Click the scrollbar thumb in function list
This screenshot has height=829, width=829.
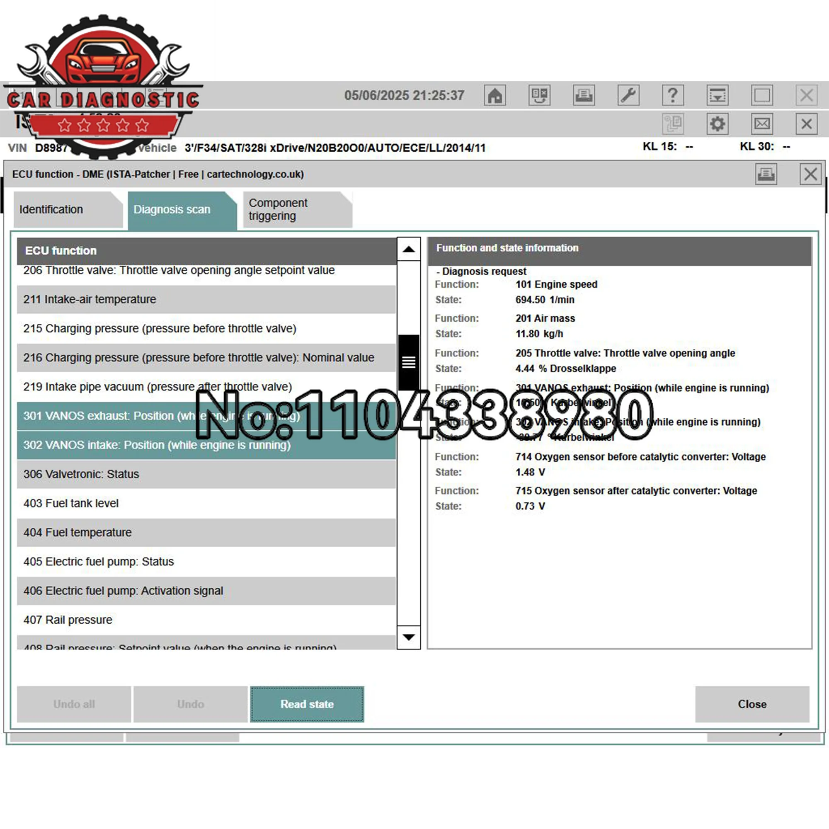(409, 362)
